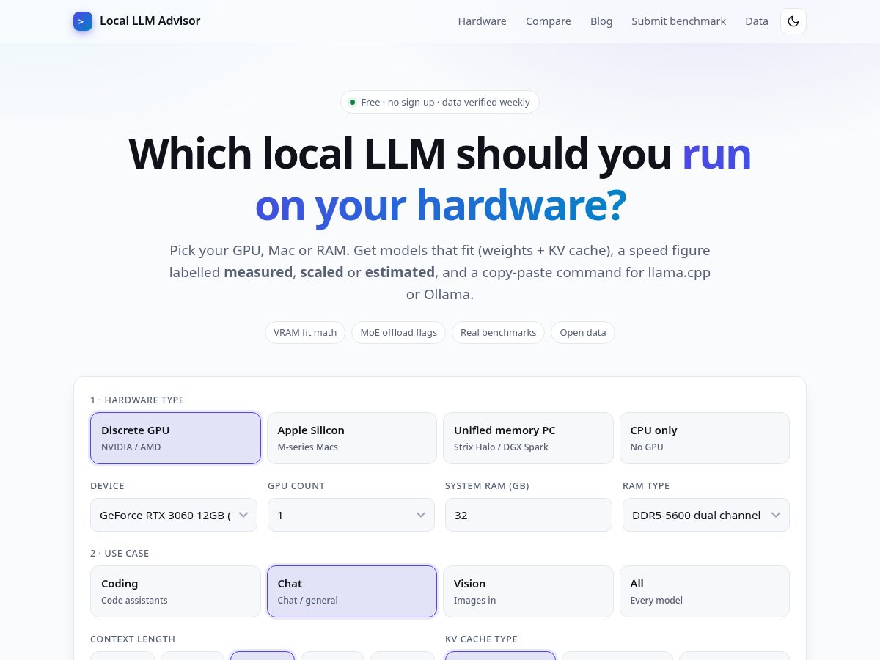Open the GPU Count dropdown

pos(351,515)
